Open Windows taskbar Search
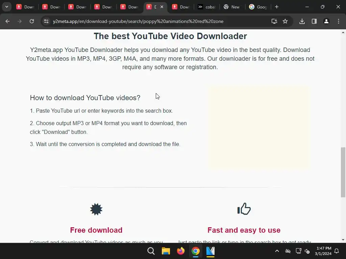The height and width of the screenshot is (259, 346). (x=151, y=251)
